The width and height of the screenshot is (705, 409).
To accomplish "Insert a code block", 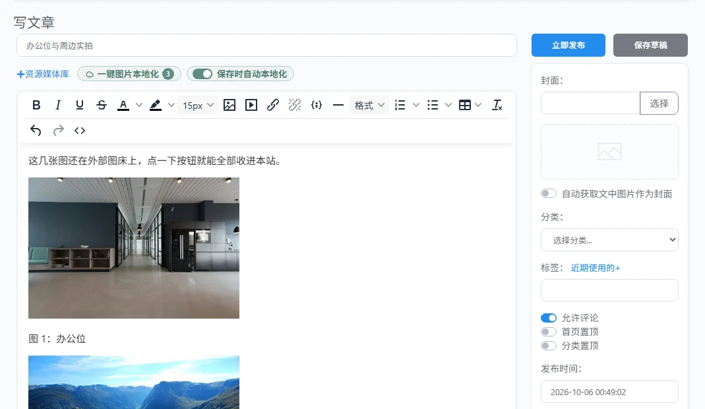I will [x=317, y=106].
